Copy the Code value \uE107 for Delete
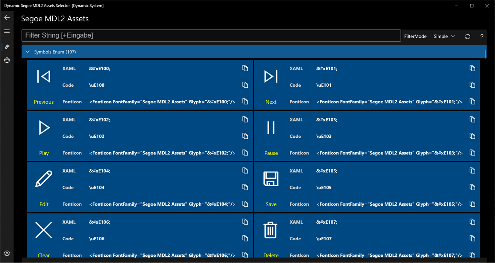The image size is (495, 263). 472,239
